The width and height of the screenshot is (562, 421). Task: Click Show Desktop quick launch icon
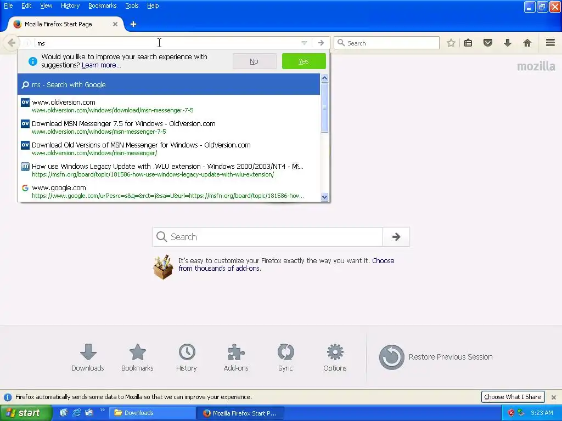[x=64, y=412]
